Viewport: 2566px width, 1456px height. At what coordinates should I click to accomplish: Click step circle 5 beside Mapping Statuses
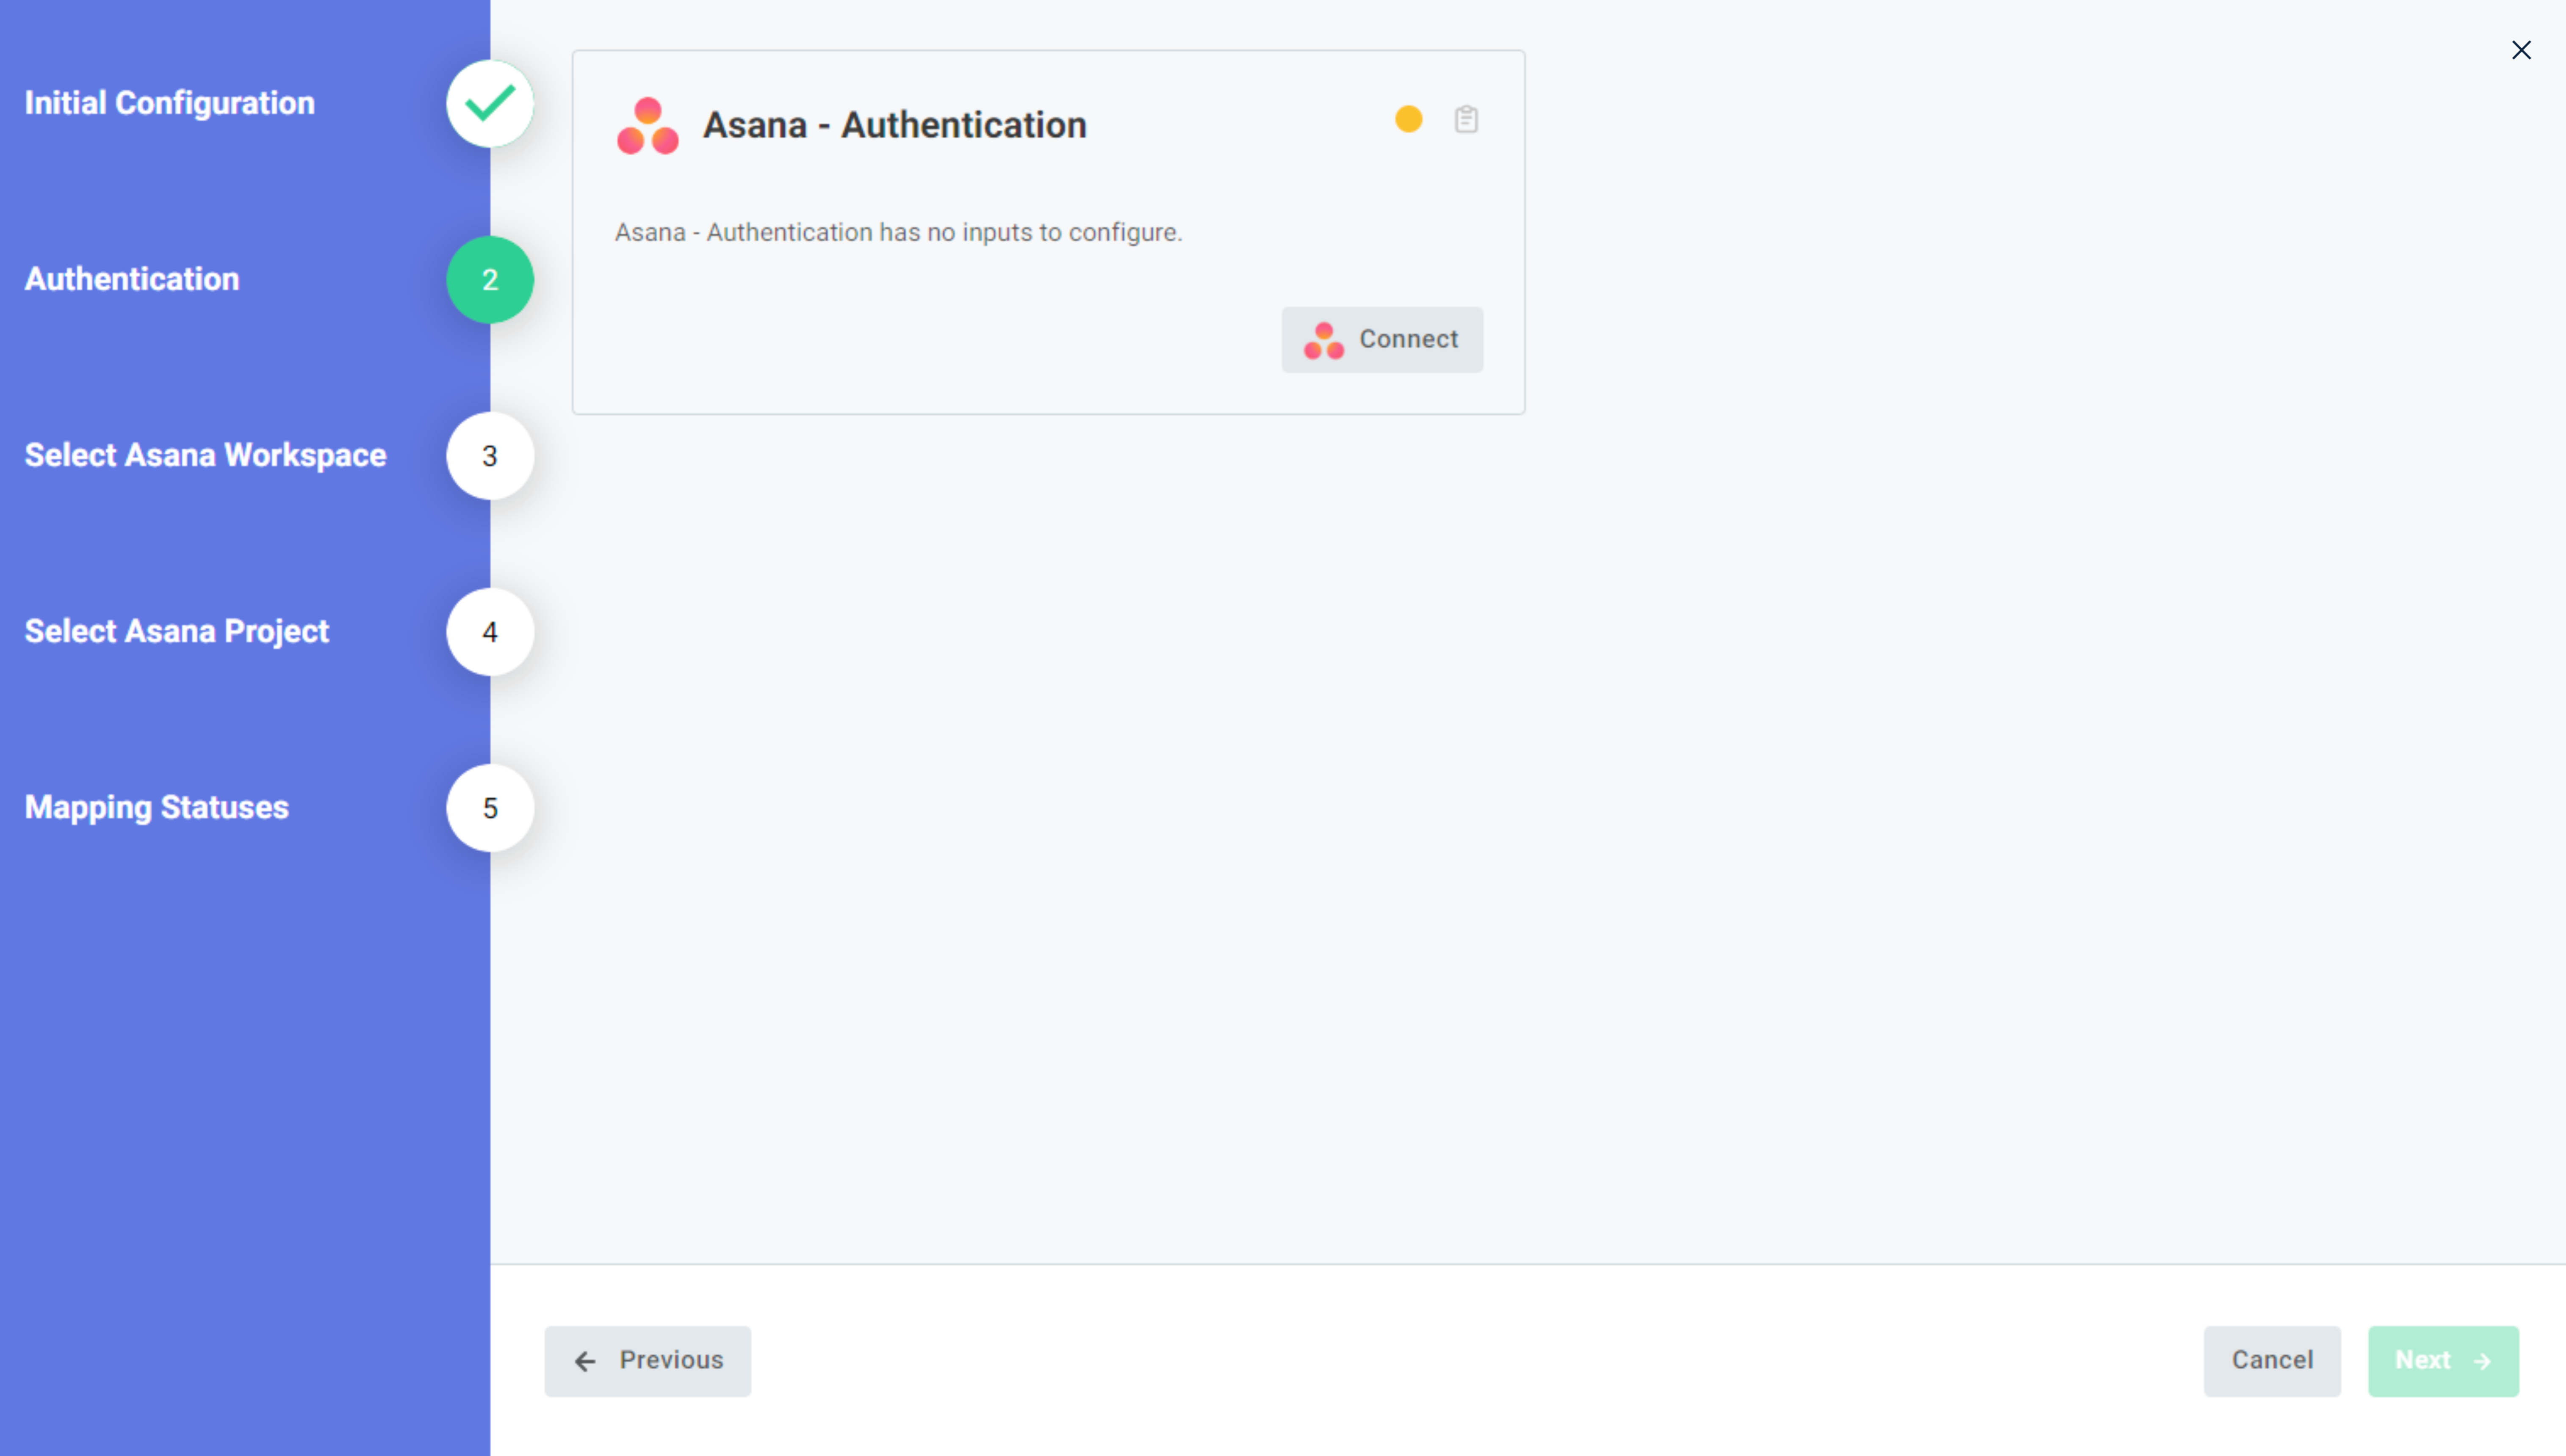pyautogui.click(x=489, y=808)
